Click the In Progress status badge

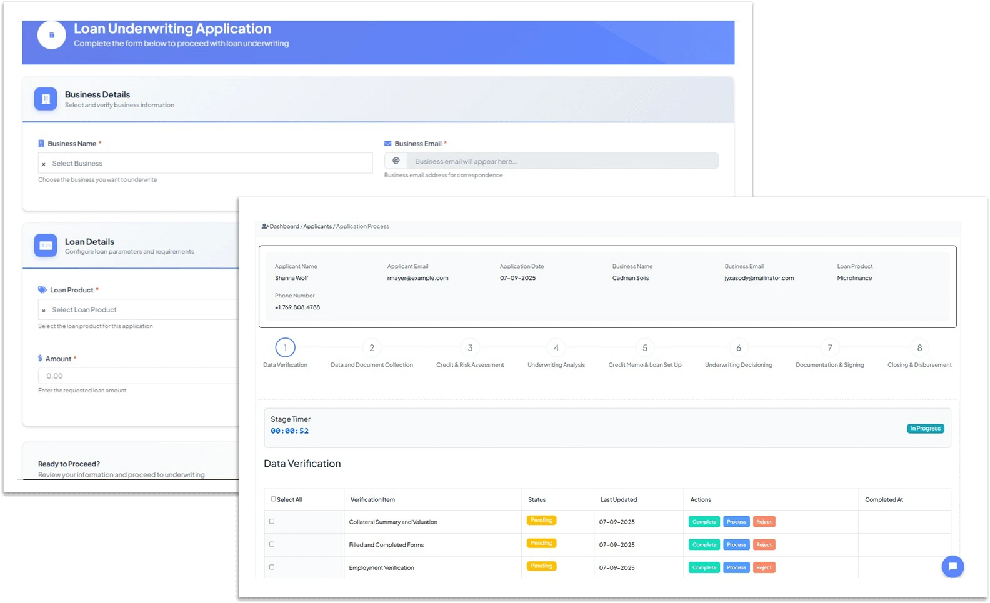point(926,429)
